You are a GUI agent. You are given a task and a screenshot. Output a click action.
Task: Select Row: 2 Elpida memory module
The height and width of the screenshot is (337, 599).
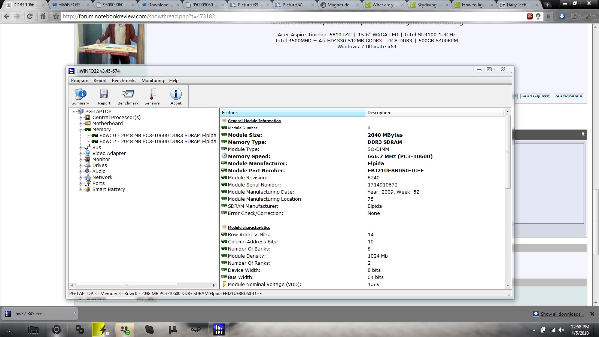pyautogui.click(x=158, y=141)
